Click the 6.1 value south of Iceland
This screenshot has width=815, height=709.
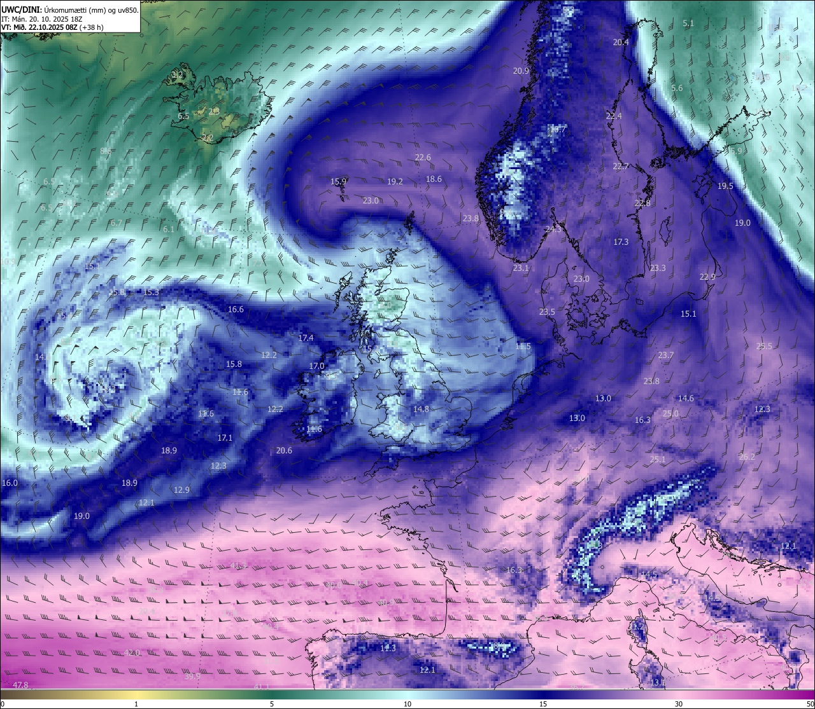pos(168,230)
